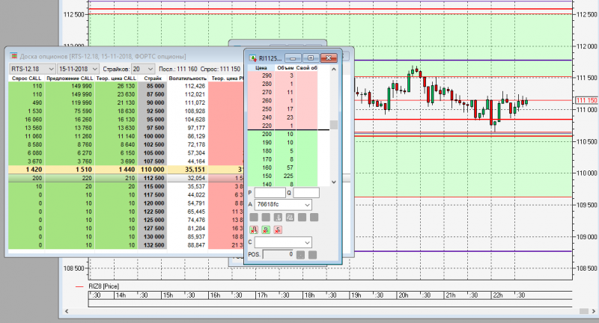
Task: Click the fifth gray button in order row
Action: pos(302,218)
